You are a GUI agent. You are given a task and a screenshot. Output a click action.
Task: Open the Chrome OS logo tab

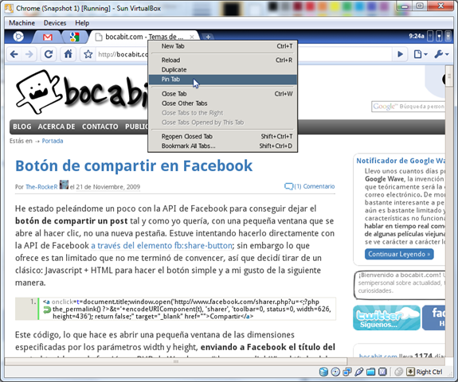pyautogui.click(x=18, y=37)
